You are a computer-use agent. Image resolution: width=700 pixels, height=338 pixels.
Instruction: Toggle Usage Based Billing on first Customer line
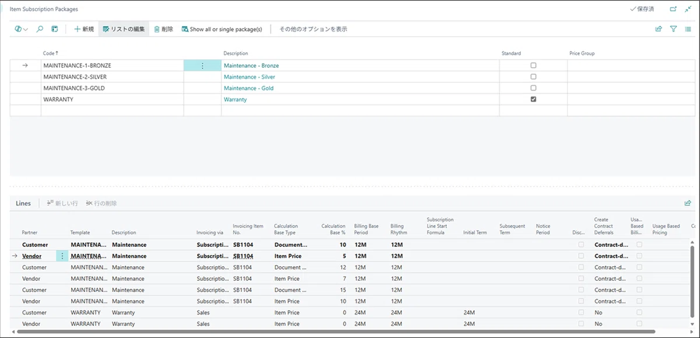click(x=639, y=245)
